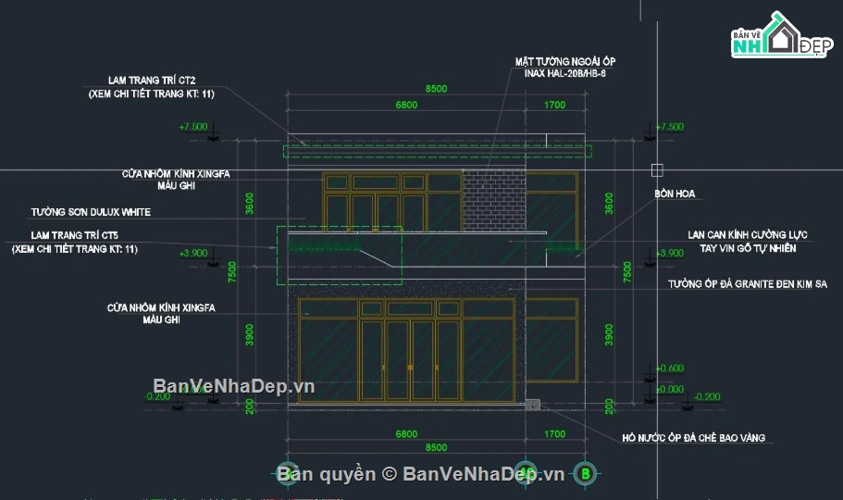
Task: Select the XEM CHI TIẾT note under CT5
Action: pyautogui.click(x=75, y=249)
